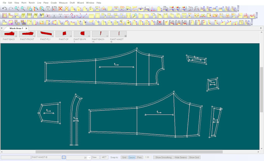The height and width of the screenshot is (161, 264).
Task: Click the red X delete-square icon in top toolbar
Action: pos(60,9)
